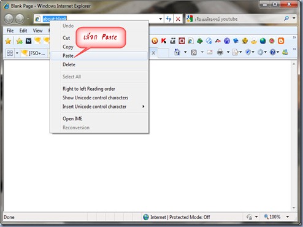Viewport: 303px width, 227px height.
Task: Open the blue book favorite icon
Action: 236,41
